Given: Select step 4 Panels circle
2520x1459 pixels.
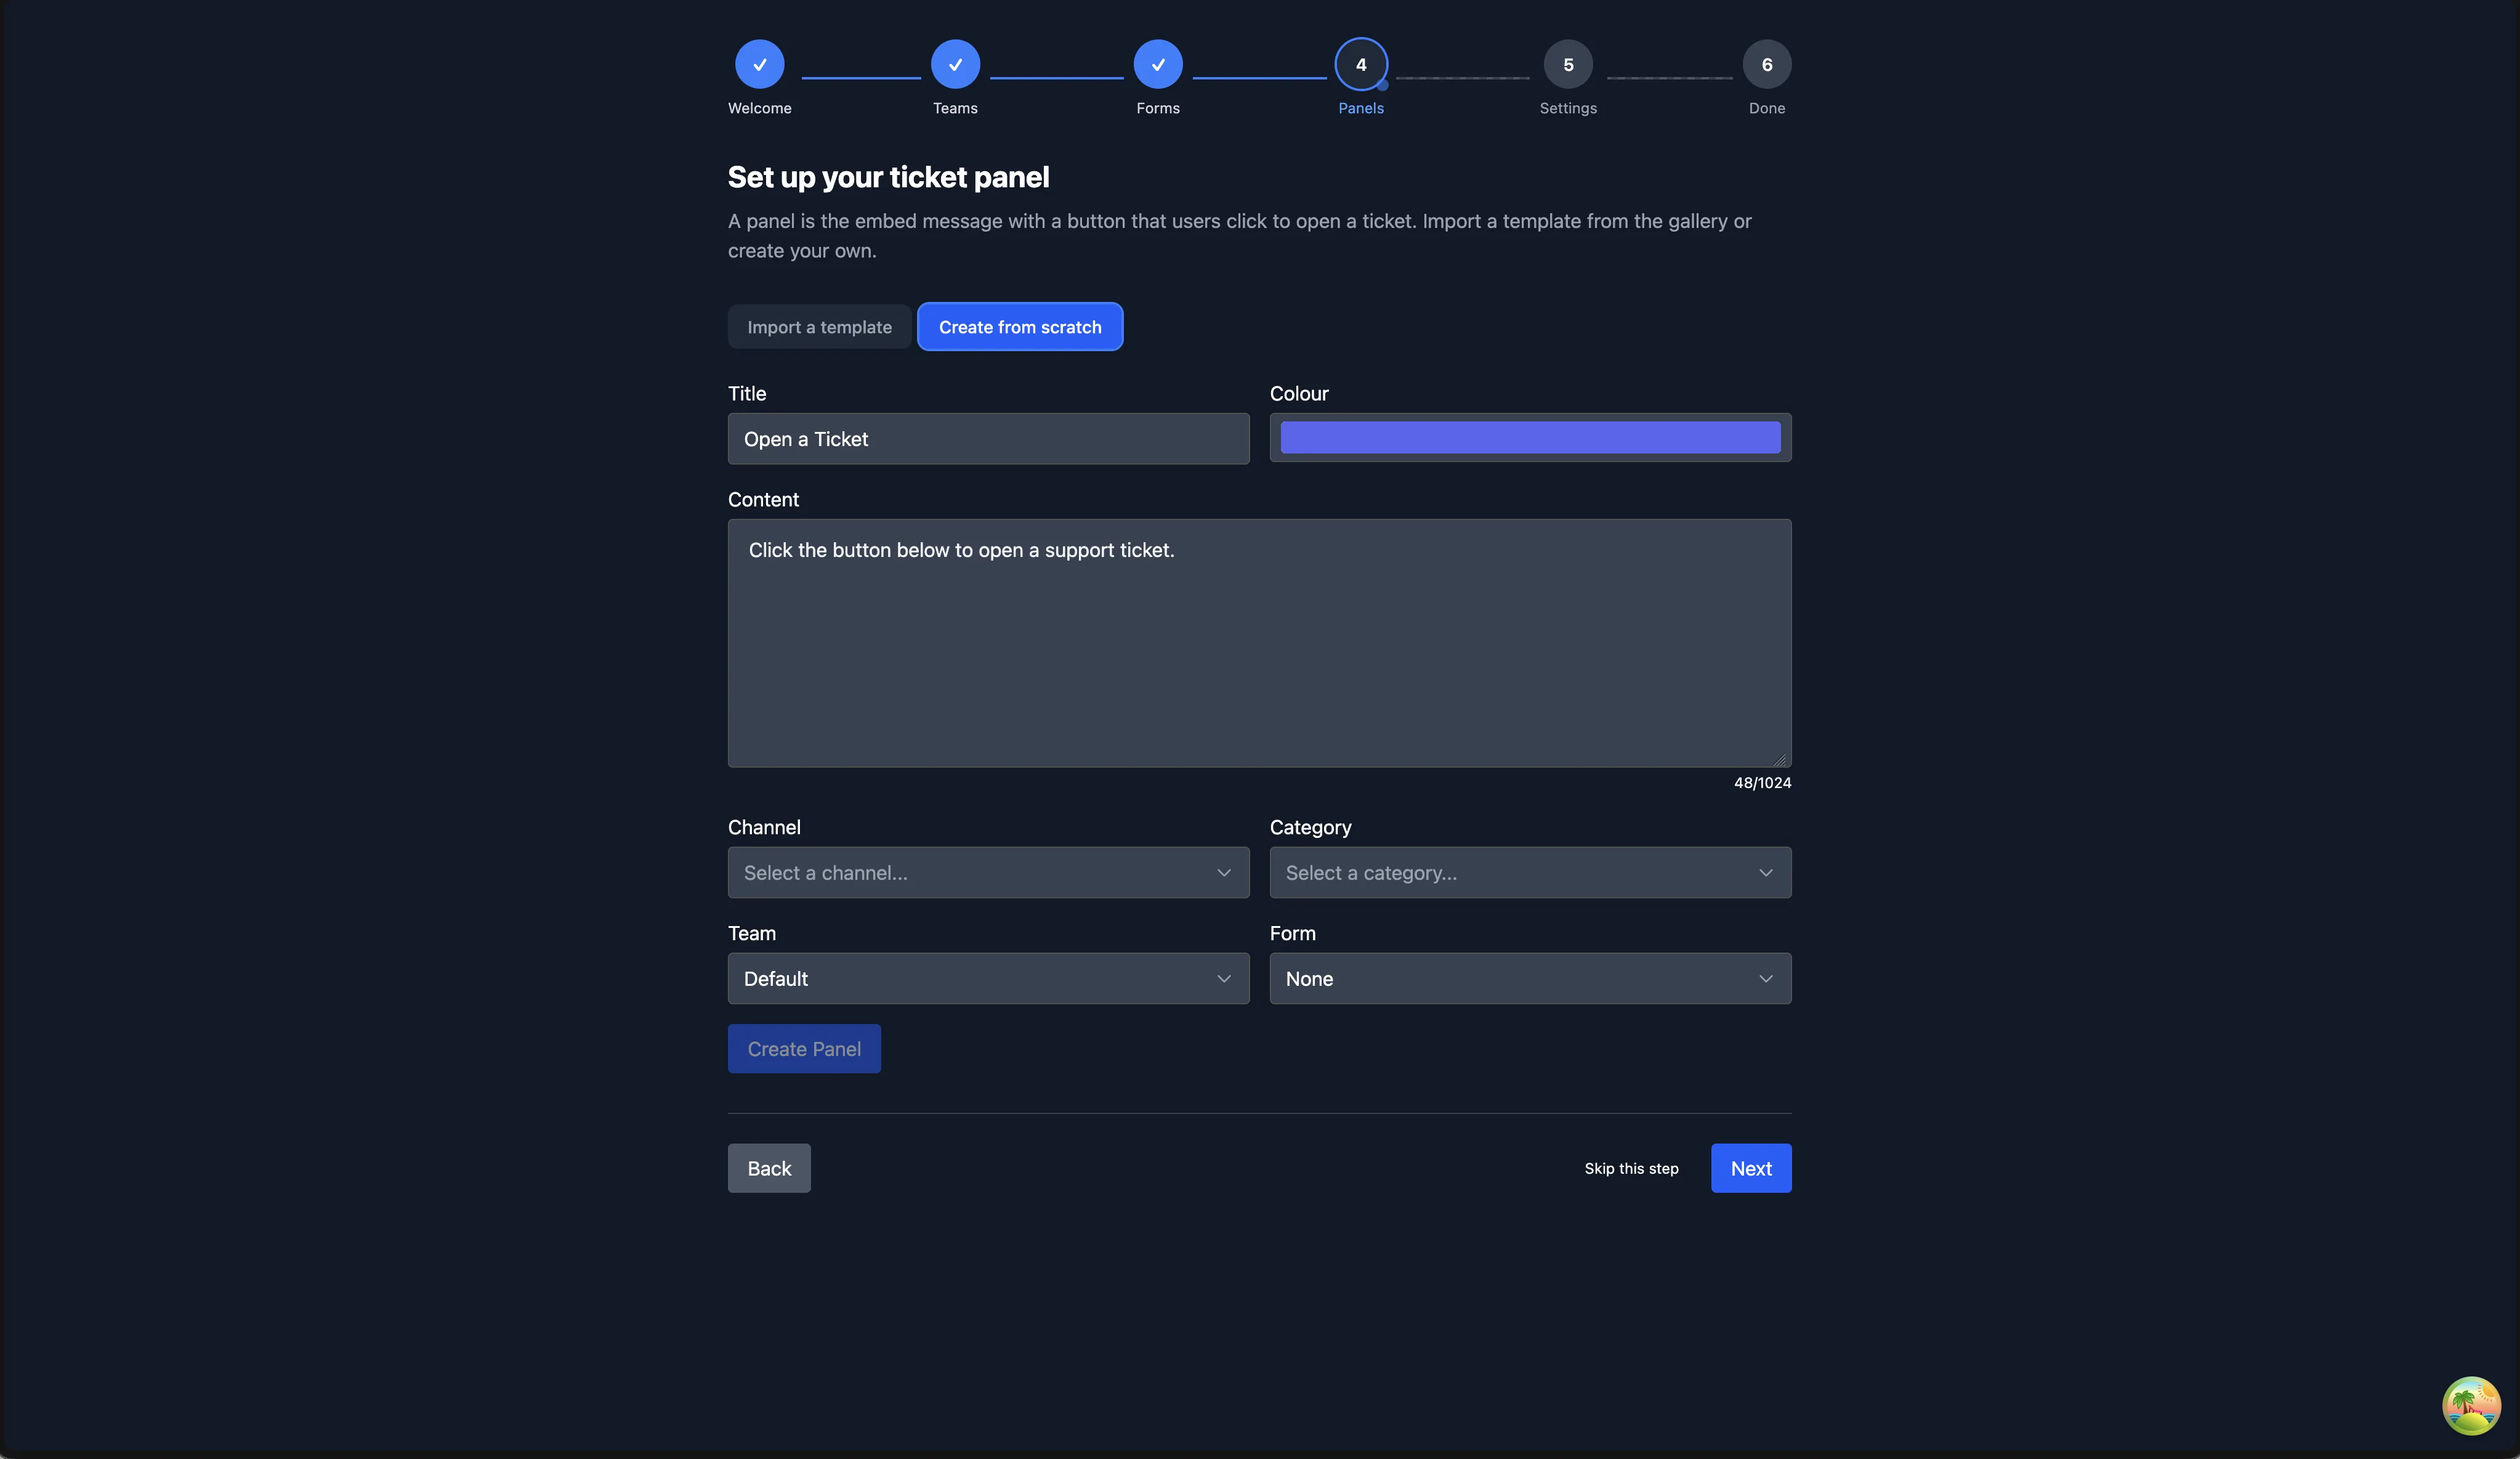Looking at the screenshot, I should click(x=1361, y=64).
